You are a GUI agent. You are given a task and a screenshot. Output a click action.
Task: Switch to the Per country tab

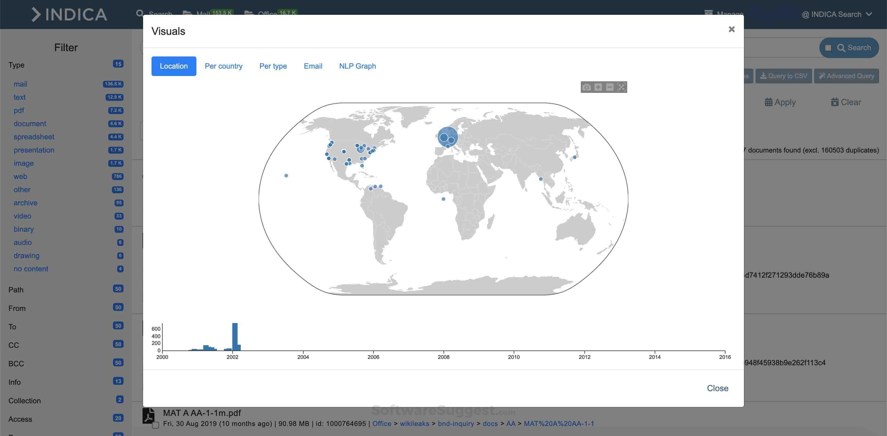(224, 66)
